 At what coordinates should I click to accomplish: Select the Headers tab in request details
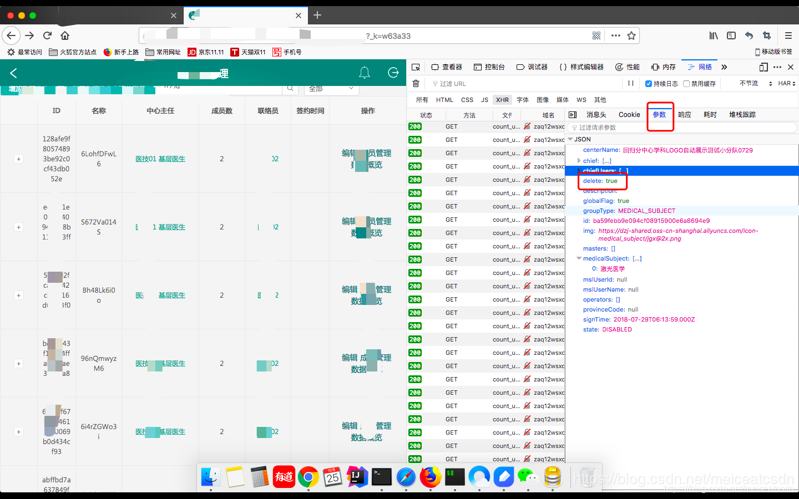596,115
